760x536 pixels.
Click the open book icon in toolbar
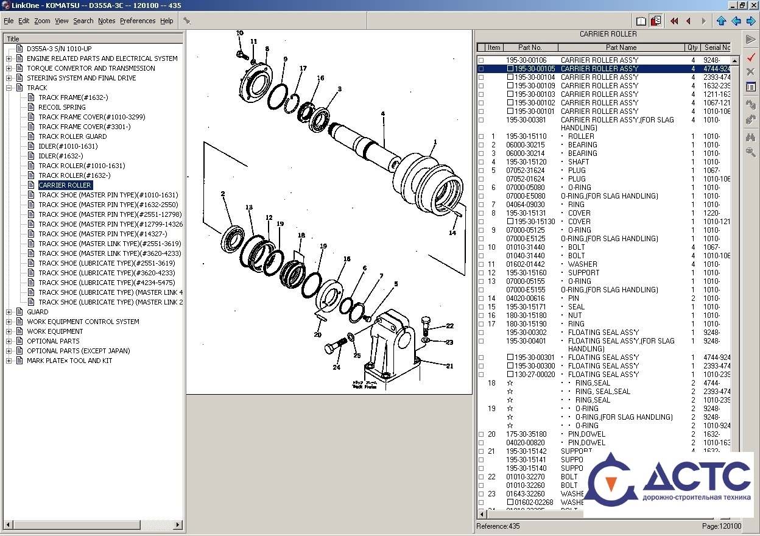point(641,21)
